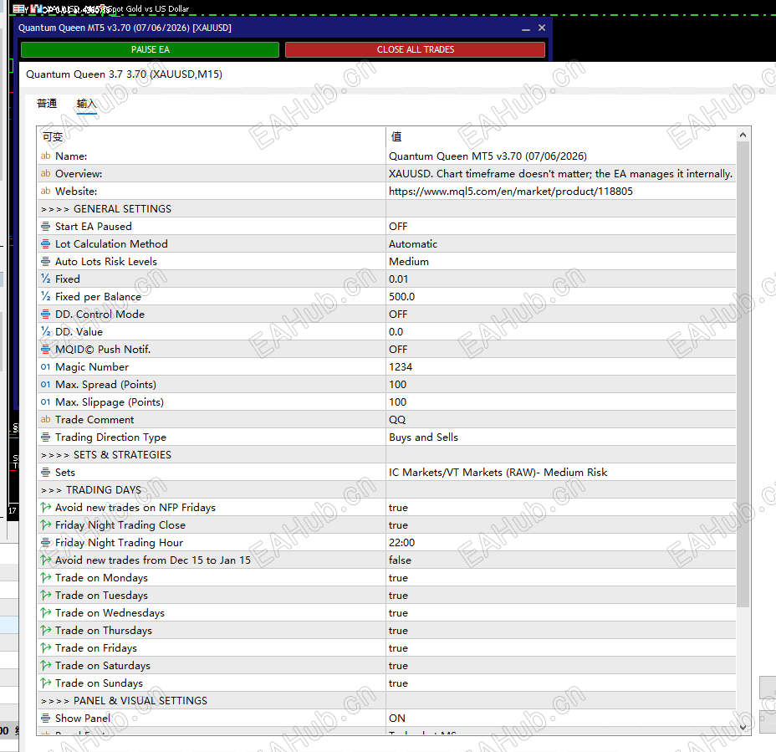
Task: Click the string icon beside Overview:
Action: click(x=45, y=173)
